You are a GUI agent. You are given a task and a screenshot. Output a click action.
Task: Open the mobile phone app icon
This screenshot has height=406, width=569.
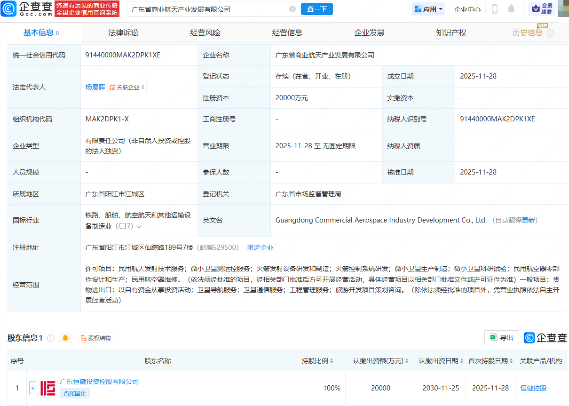[495, 9]
